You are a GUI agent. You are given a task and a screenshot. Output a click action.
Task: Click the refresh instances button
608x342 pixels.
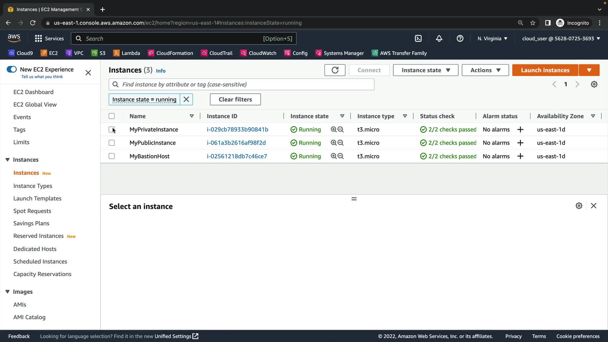click(x=335, y=70)
